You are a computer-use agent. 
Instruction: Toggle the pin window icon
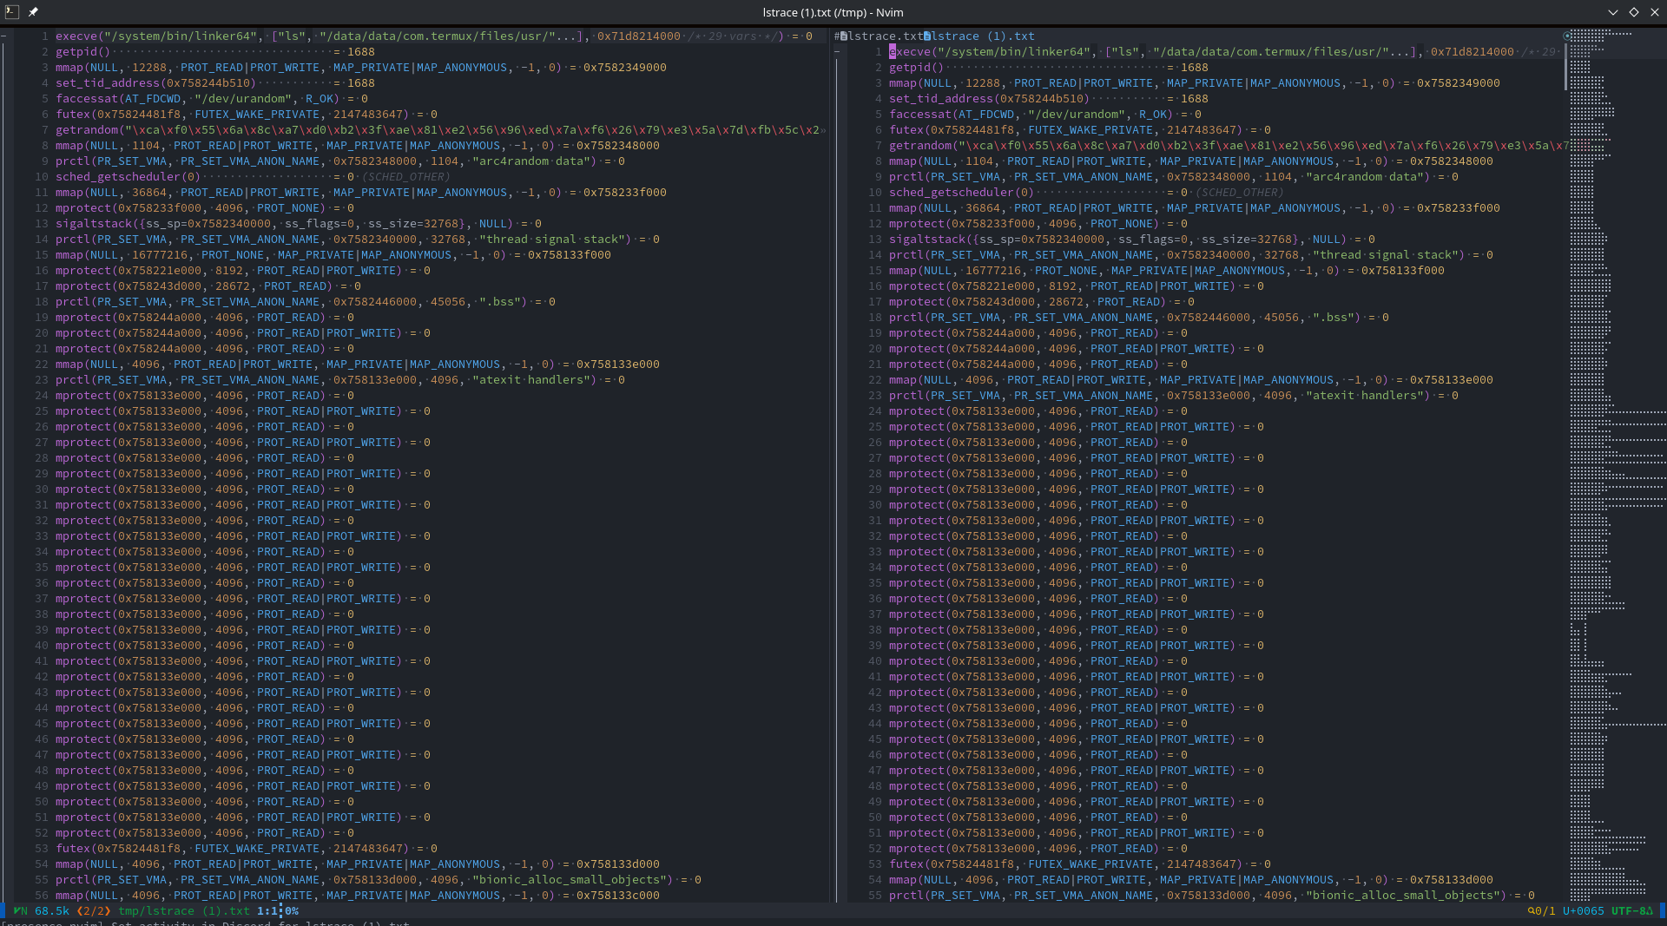click(33, 12)
